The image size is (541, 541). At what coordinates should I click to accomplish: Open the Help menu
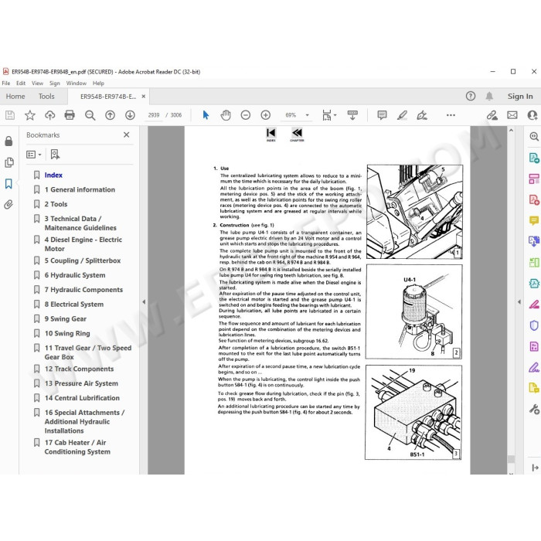click(x=98, y=83)
